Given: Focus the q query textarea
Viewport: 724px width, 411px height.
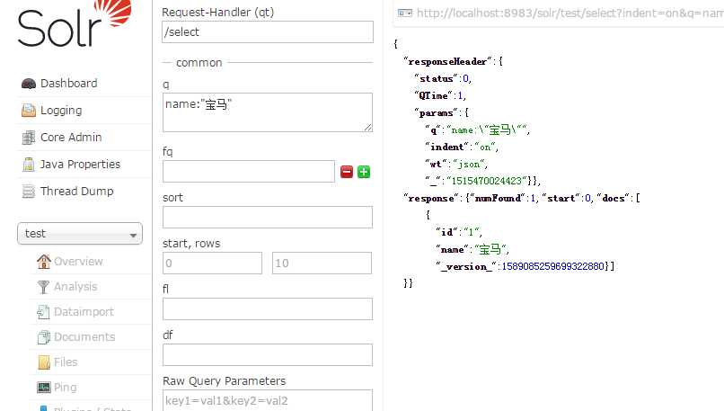Looking at the screenshot, I should [268, 112].
